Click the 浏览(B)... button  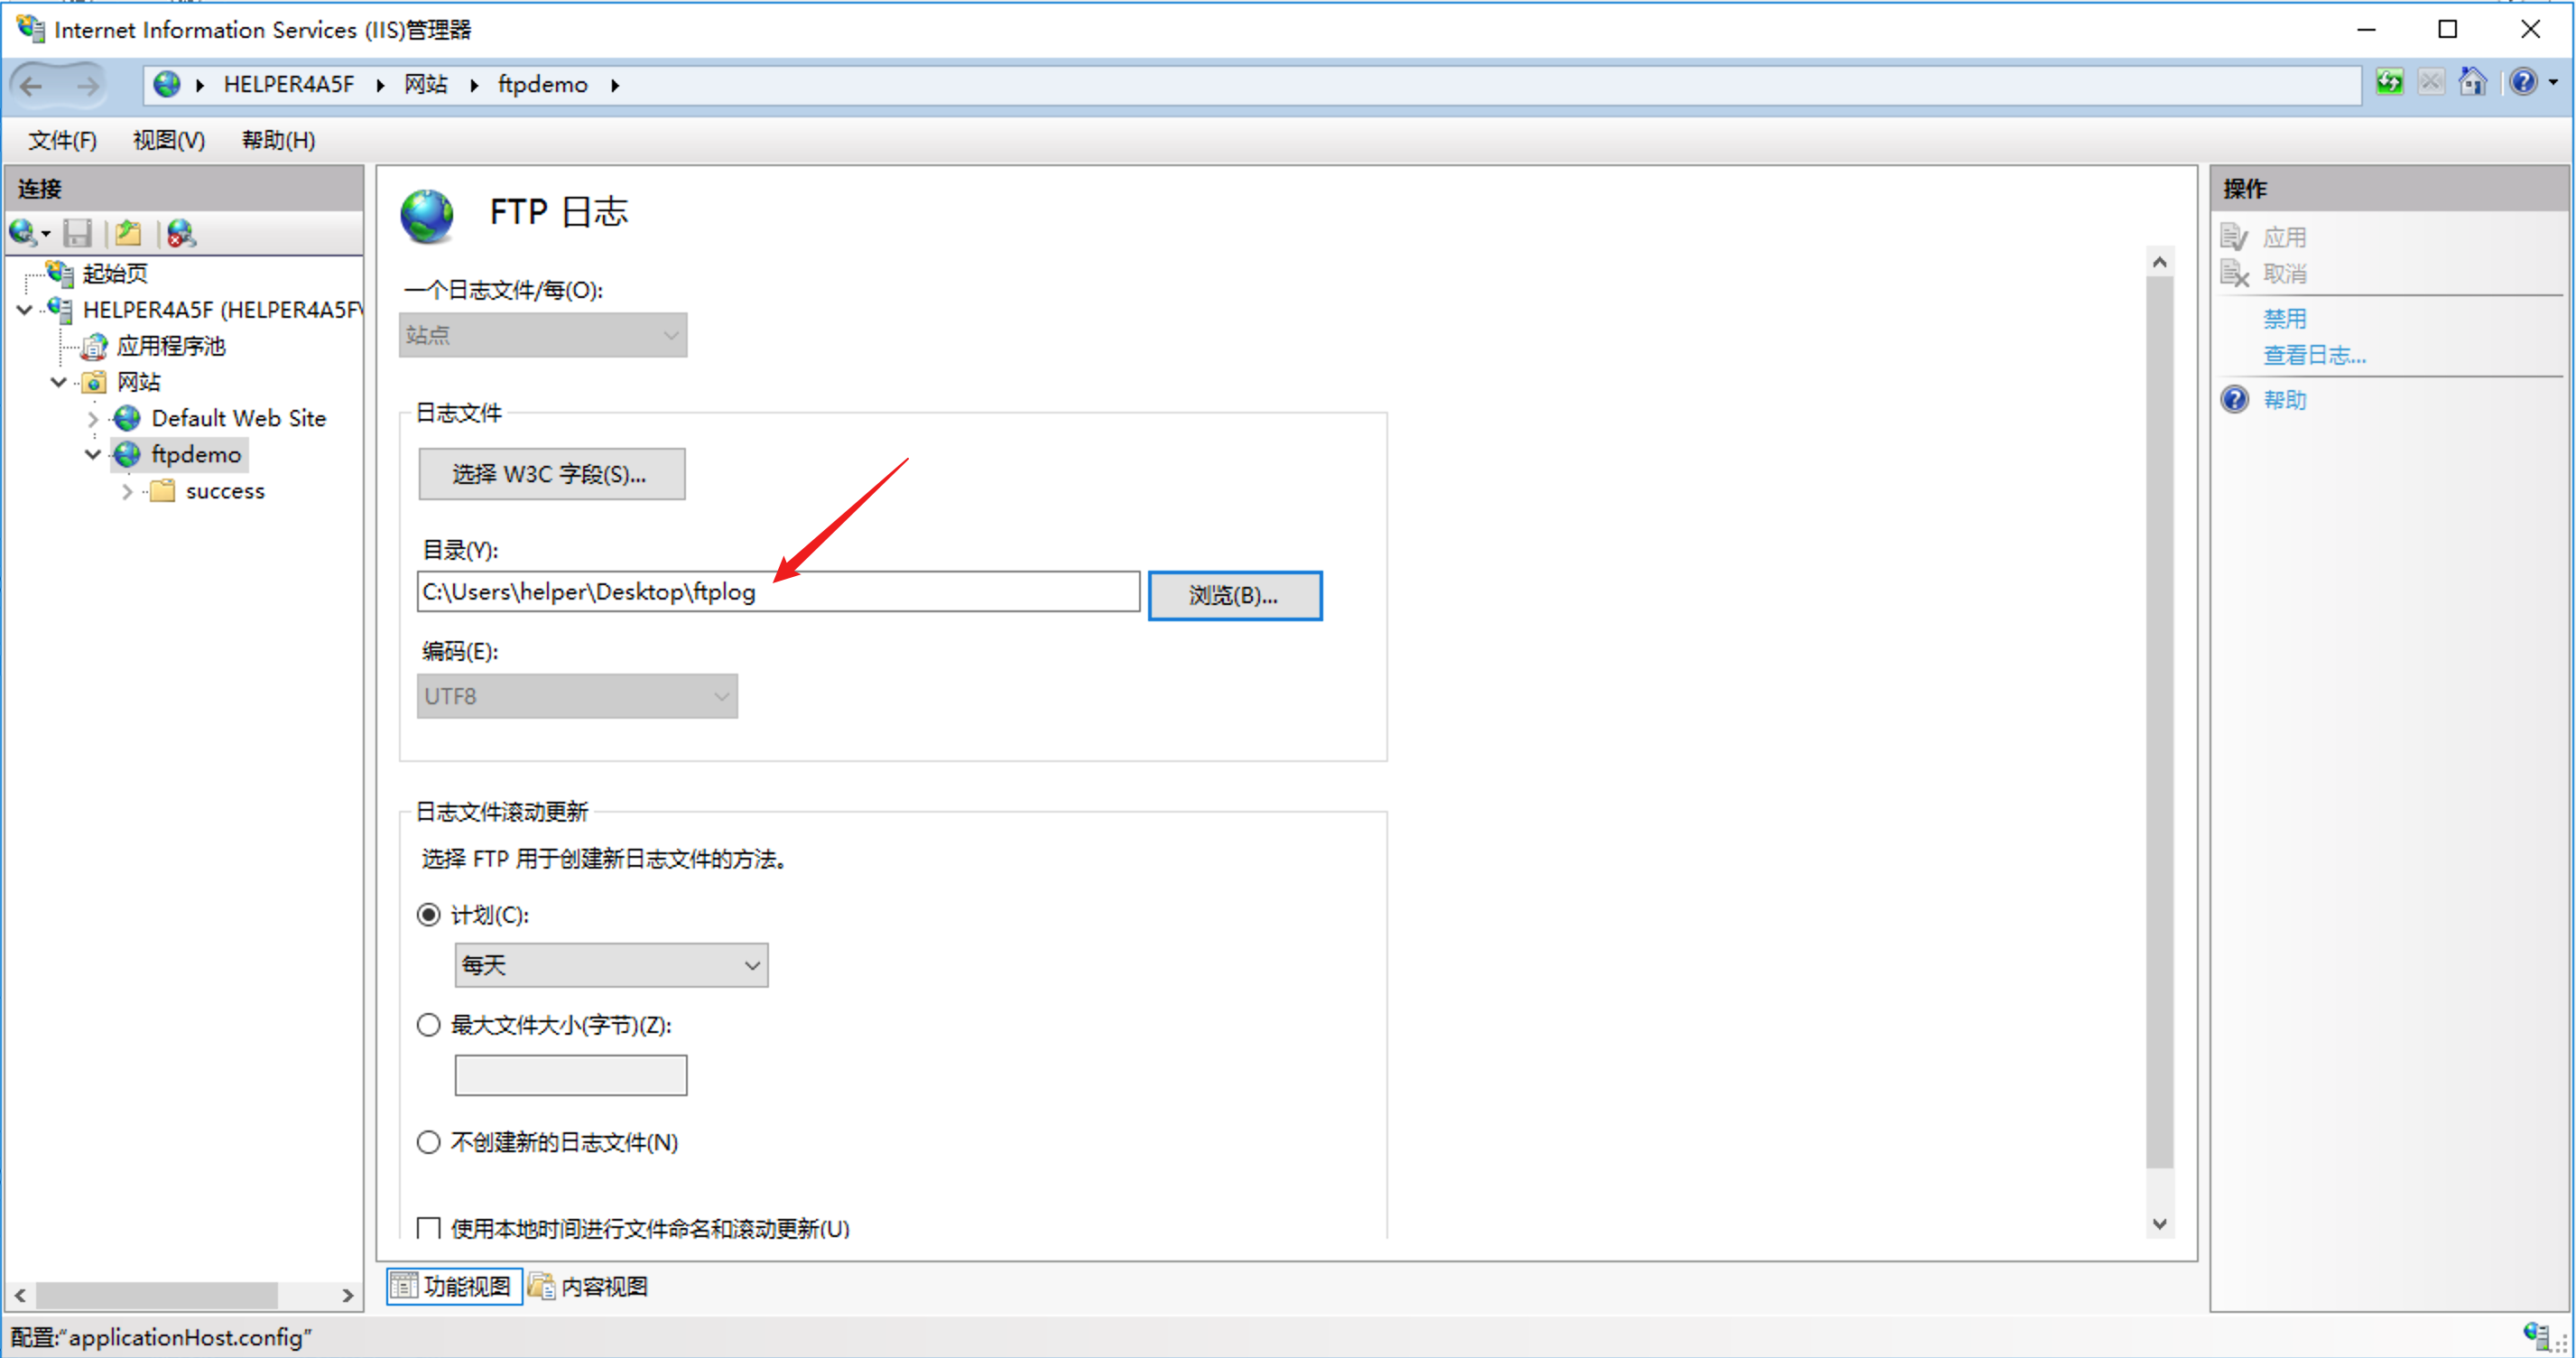coord(1234,595)
